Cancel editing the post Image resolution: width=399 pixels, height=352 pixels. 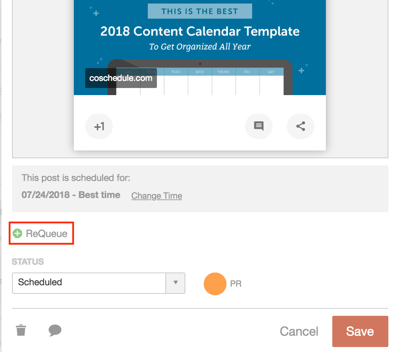point(299,331)
